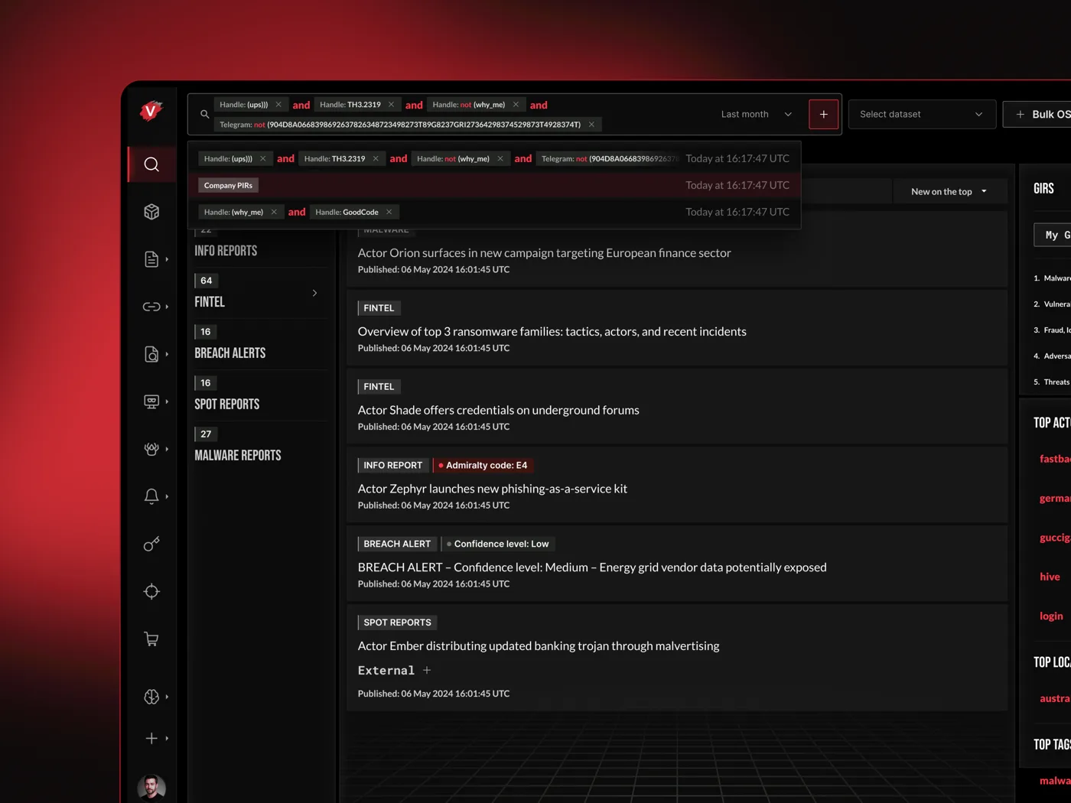Viewport: 1071px width, 803px height.
Task: Expand the bell alerts sidebar submenu arrow
Action: 167,496
